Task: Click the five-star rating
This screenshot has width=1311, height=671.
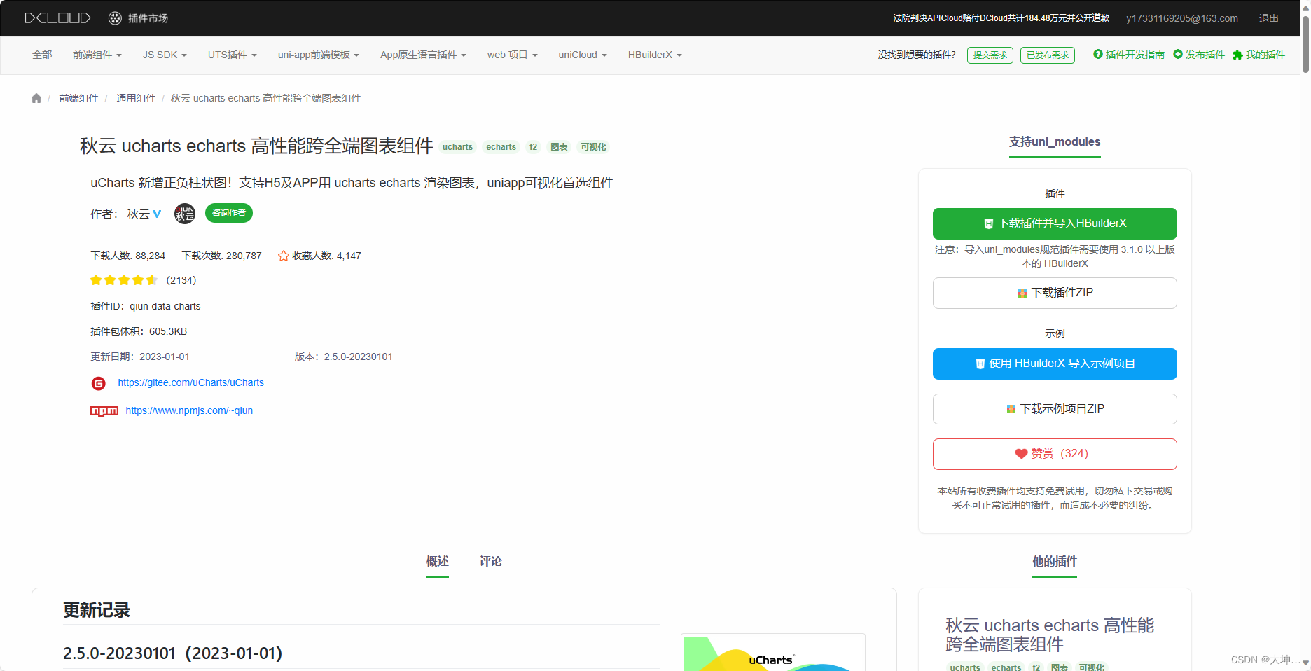Action: [124, 280]
